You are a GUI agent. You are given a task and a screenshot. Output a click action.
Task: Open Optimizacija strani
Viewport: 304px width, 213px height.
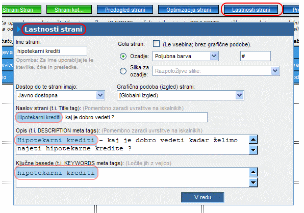click(x=188, y=10)
